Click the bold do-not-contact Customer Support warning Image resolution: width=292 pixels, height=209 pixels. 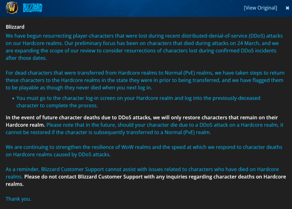point(146,180)
